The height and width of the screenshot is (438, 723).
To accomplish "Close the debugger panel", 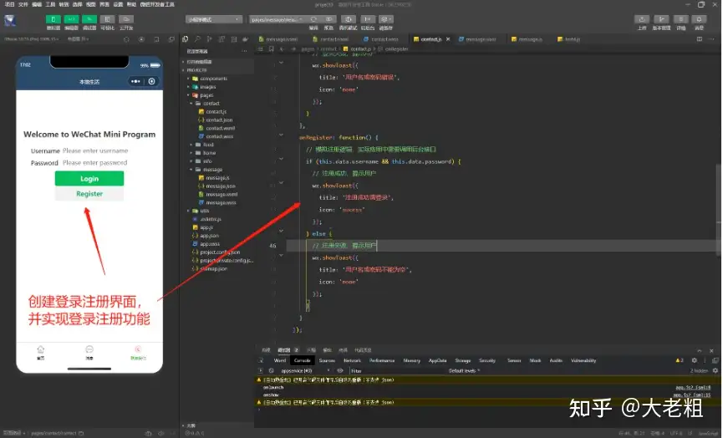I will (711, 351).
